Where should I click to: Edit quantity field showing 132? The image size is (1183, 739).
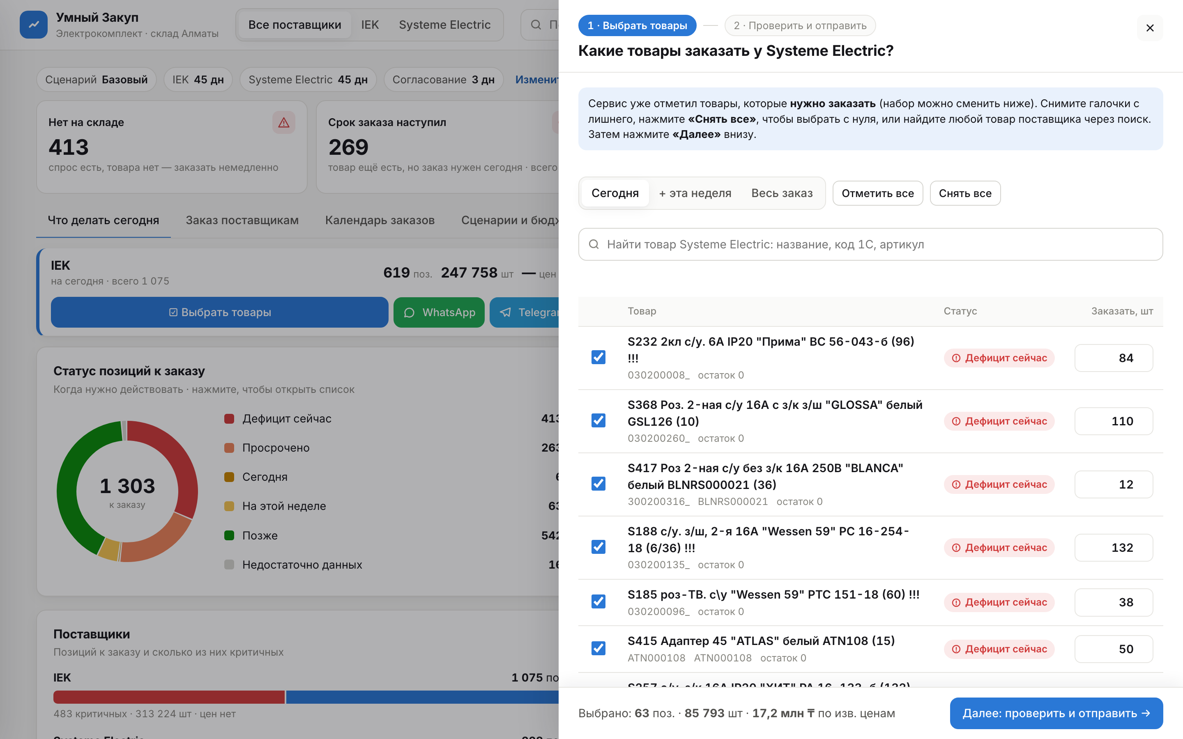coord(1114,547)
